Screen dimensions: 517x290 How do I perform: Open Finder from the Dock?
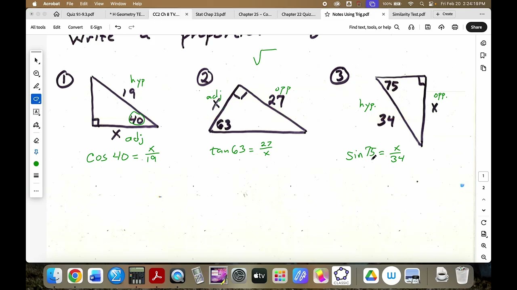click(54, 276)
